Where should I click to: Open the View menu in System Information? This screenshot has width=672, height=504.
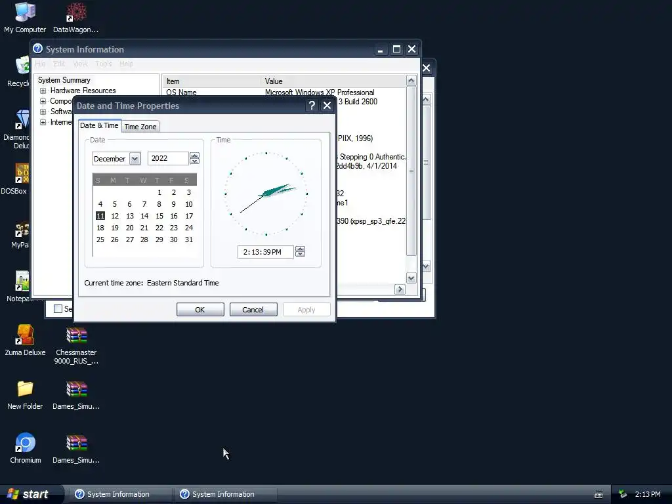coord(80,64)
